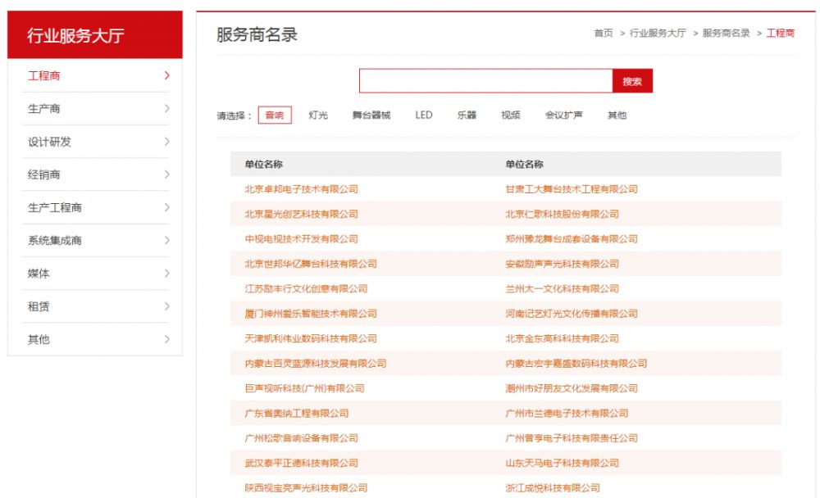Open 浙江成悦科技有限公司
This screenshot has height=498, width=820.
click(553, 488)
